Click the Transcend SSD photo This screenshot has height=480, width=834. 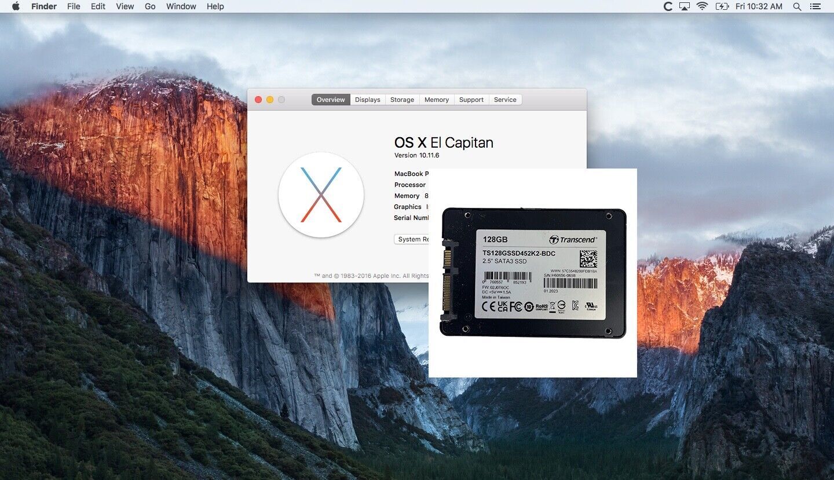(x=533, y=273)
